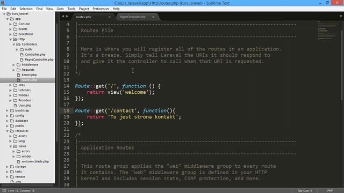Expand the Listeners folder
Image resolution: width=344 pixels, height=193 pixels.
pos(11,90)
